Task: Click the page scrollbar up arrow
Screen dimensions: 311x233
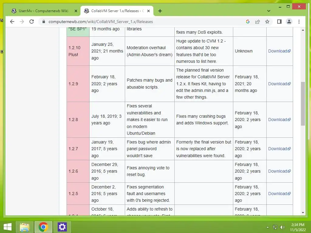Action: pyautogui.click(x=303, y=30)
